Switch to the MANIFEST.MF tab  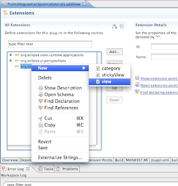[x=137, y=160]
